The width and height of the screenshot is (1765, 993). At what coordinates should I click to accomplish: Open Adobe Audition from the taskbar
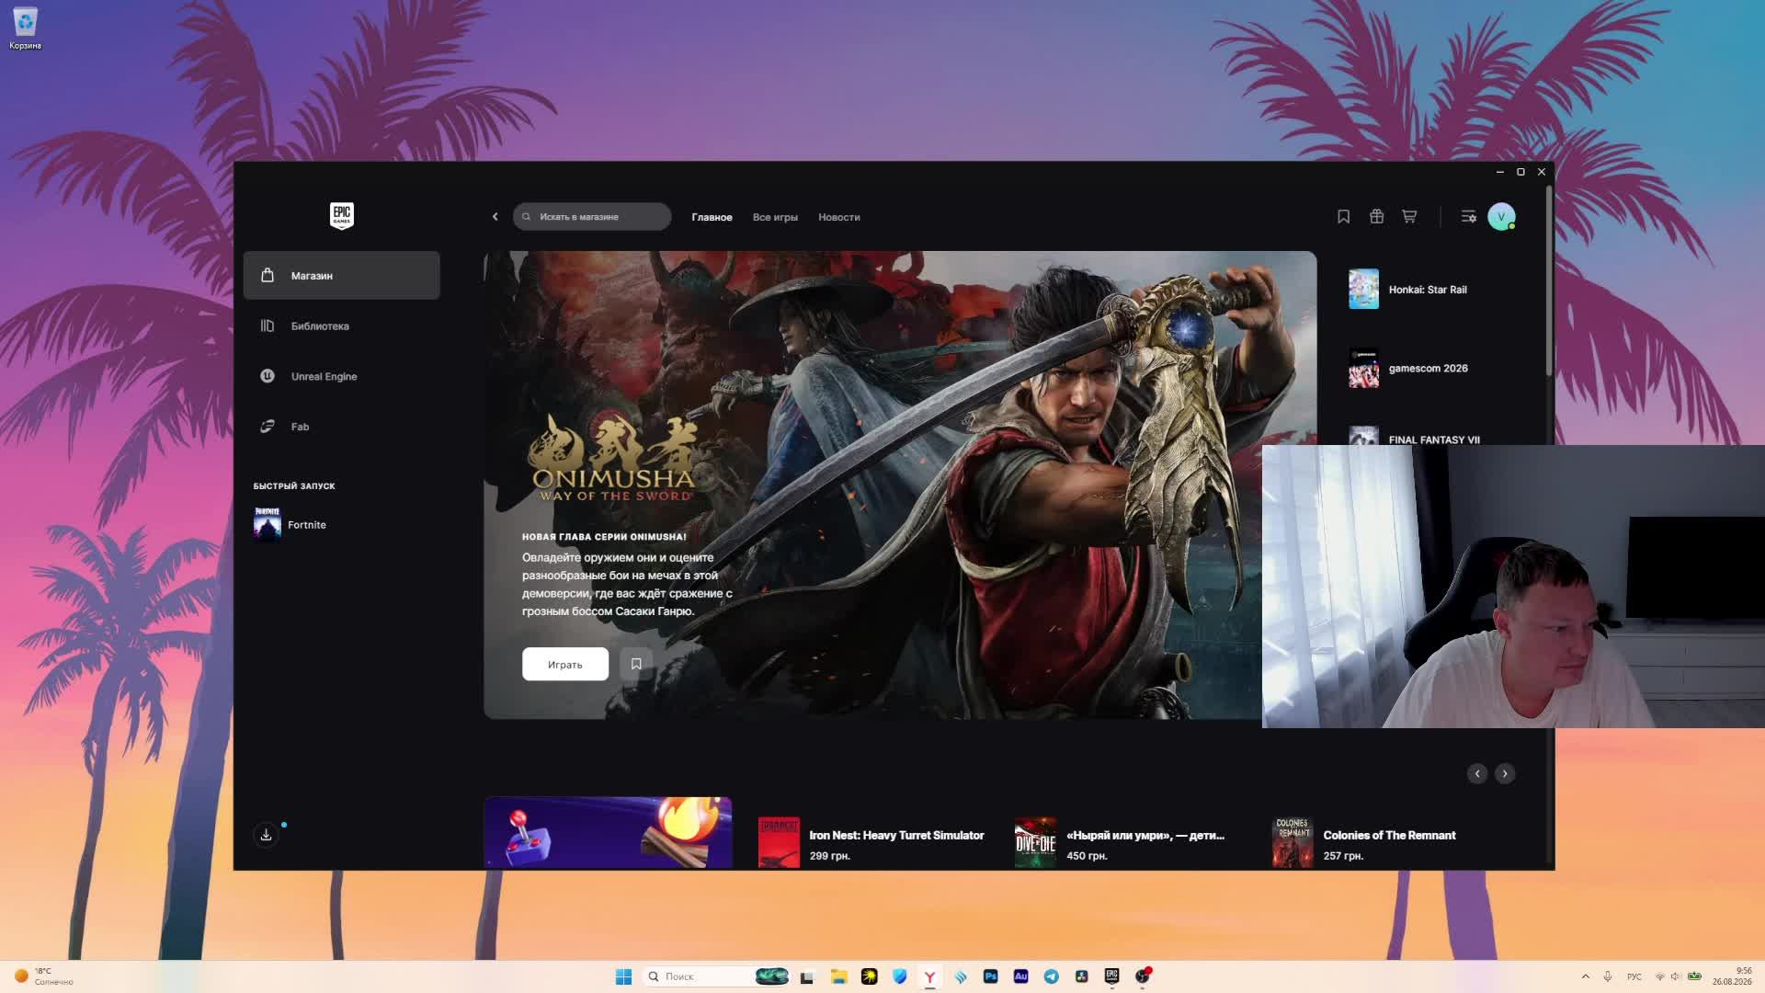point(1020,976)
